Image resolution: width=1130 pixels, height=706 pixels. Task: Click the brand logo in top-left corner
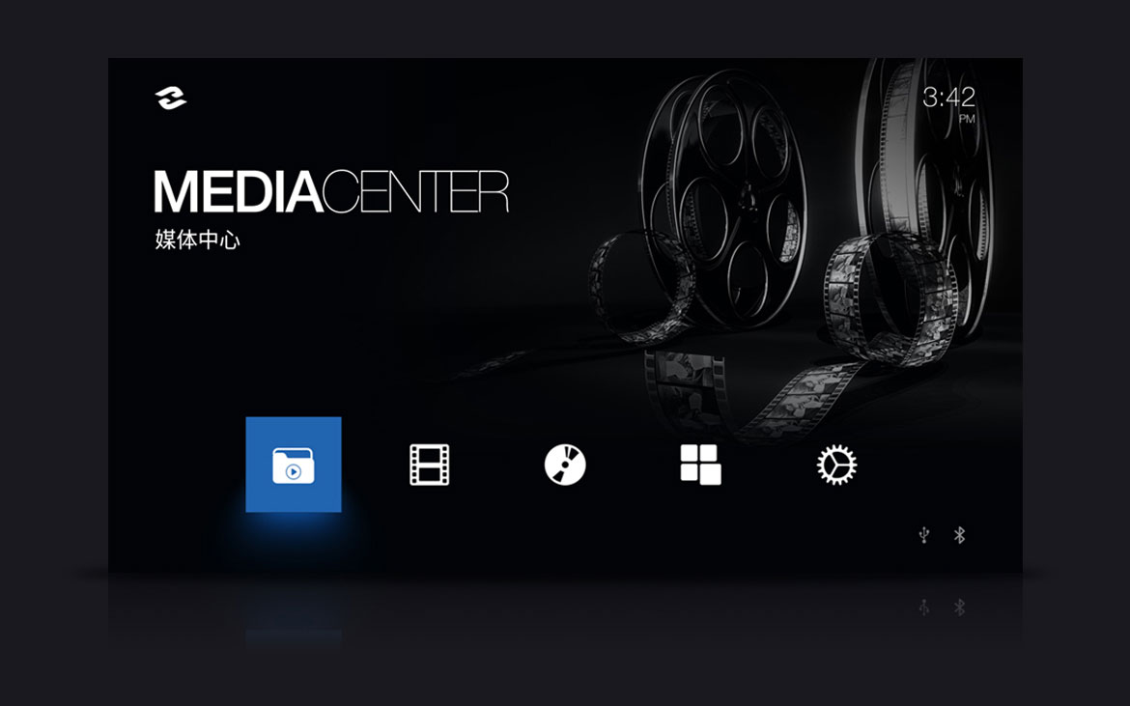tap(171, 99)
